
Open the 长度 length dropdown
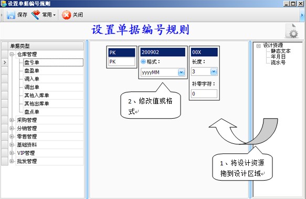pyautogui.click(x=214, y=71)
